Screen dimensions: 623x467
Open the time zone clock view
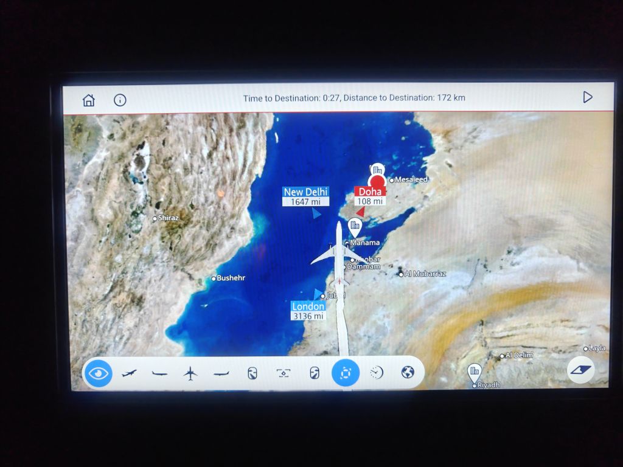pos(377,372)
